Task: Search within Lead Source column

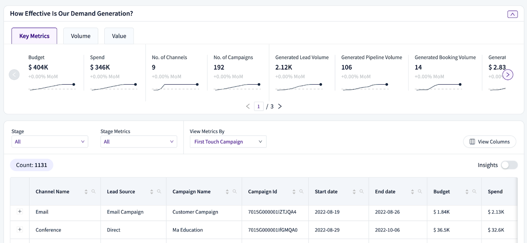Action: pyautogui.click(x=159, y=191)
